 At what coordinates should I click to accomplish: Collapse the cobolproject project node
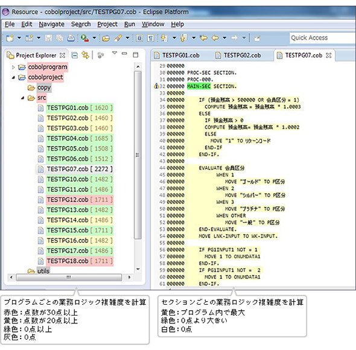coord(13,77)
